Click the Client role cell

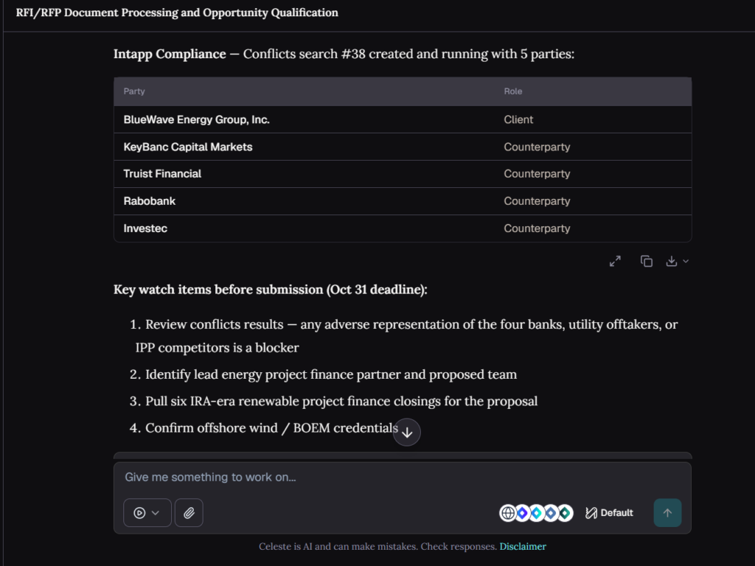pyautogui.click(x=518, y=120)
